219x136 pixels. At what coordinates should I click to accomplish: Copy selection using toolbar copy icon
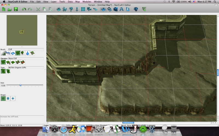coord(44,9)
